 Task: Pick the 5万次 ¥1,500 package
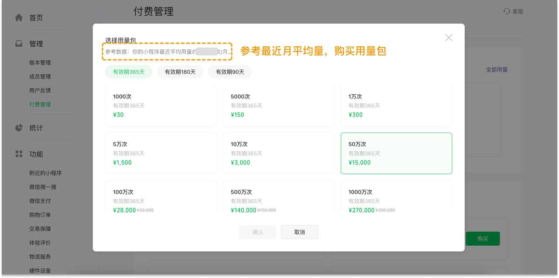(161, 153)
